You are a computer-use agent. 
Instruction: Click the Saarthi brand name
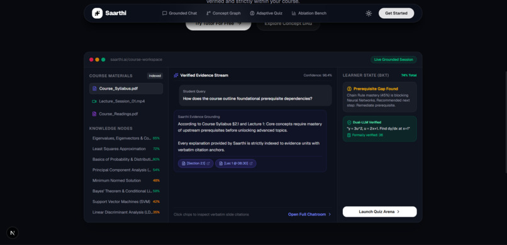tap(116, 13)
